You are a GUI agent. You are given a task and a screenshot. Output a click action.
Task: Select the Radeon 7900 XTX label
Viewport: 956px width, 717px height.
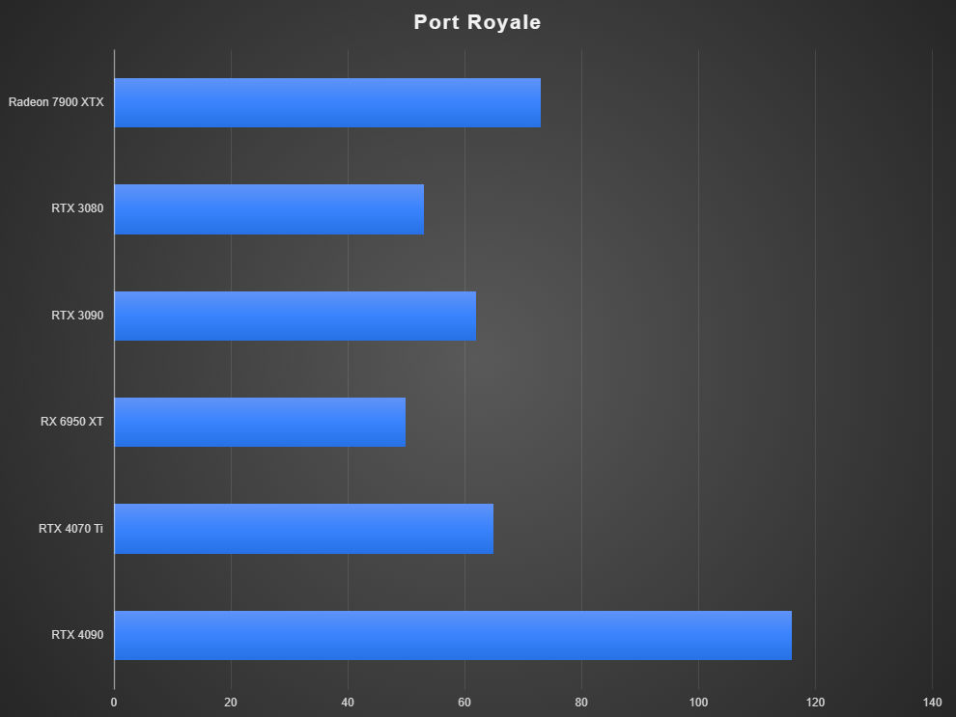click(x=56, y=101)
